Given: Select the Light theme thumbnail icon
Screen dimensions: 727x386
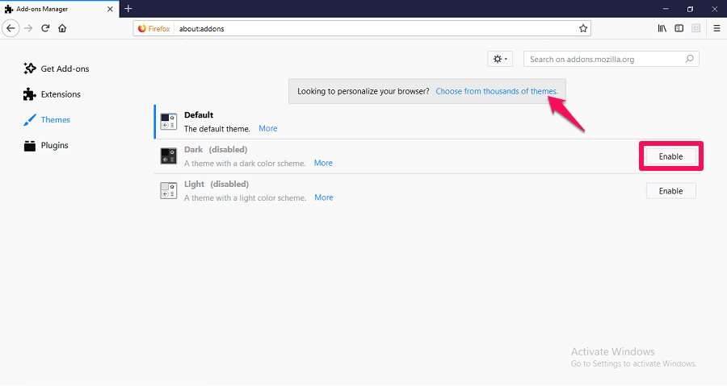Looking at the screenshot, I should [x=168, y=190].
